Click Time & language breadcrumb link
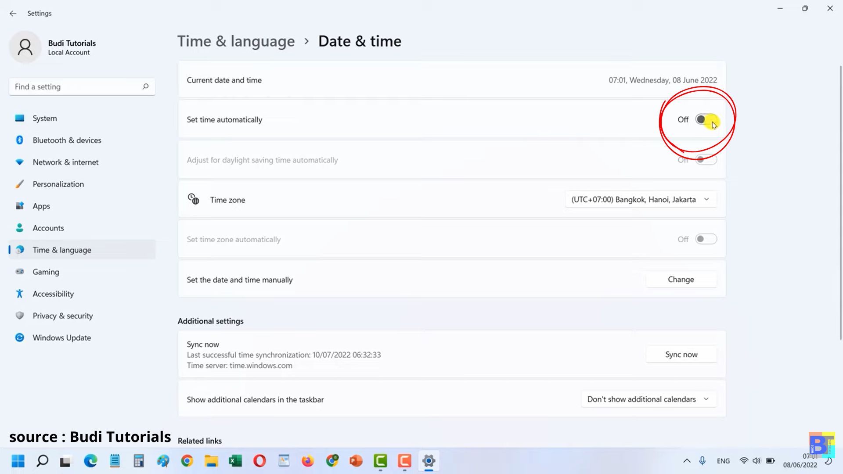The width and height of the screenshot is (843, 474). (236, 41)
